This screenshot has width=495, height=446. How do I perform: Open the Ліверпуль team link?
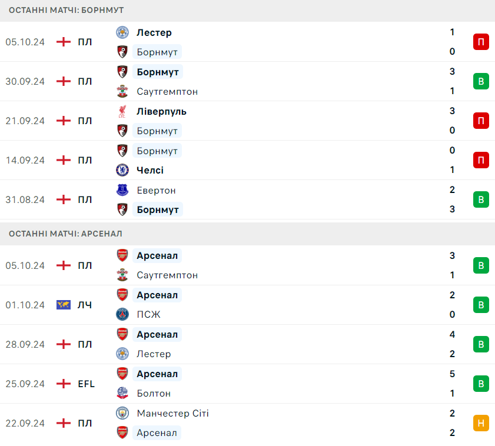pyautogui.click(x=161, y=112)
